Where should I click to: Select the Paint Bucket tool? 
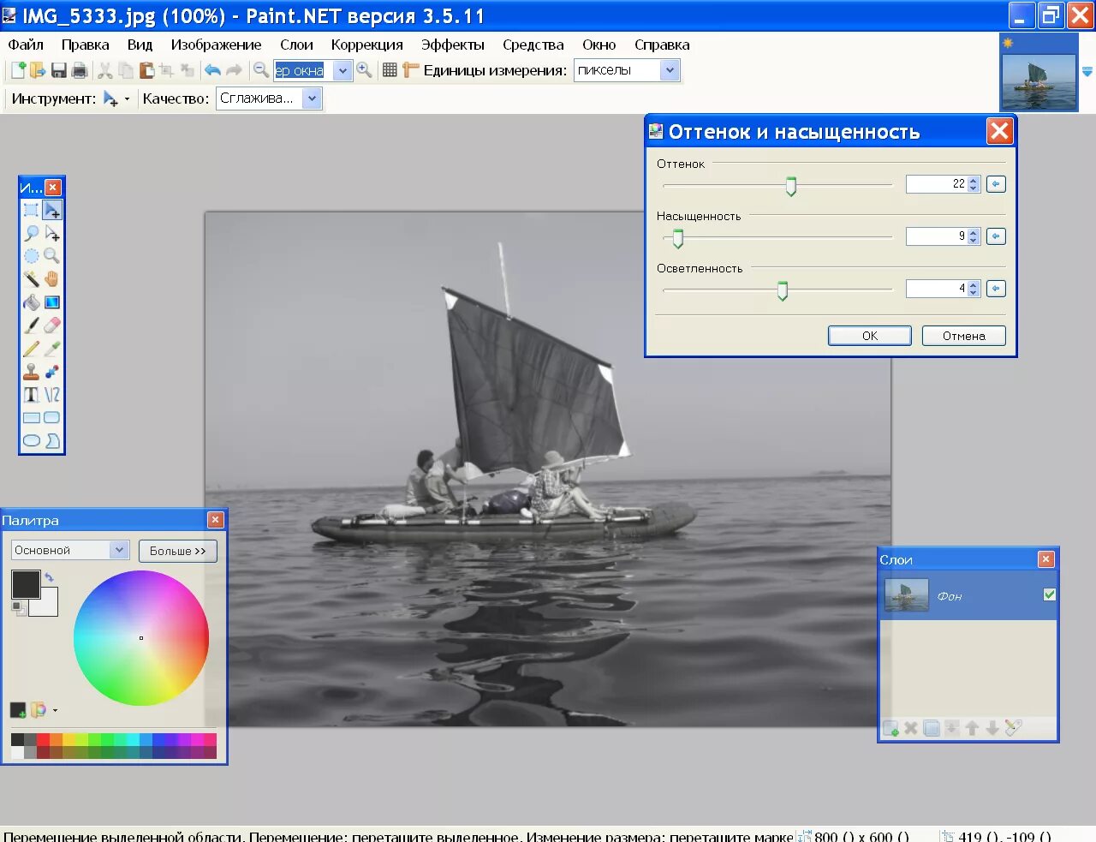[x=31, y=302]
